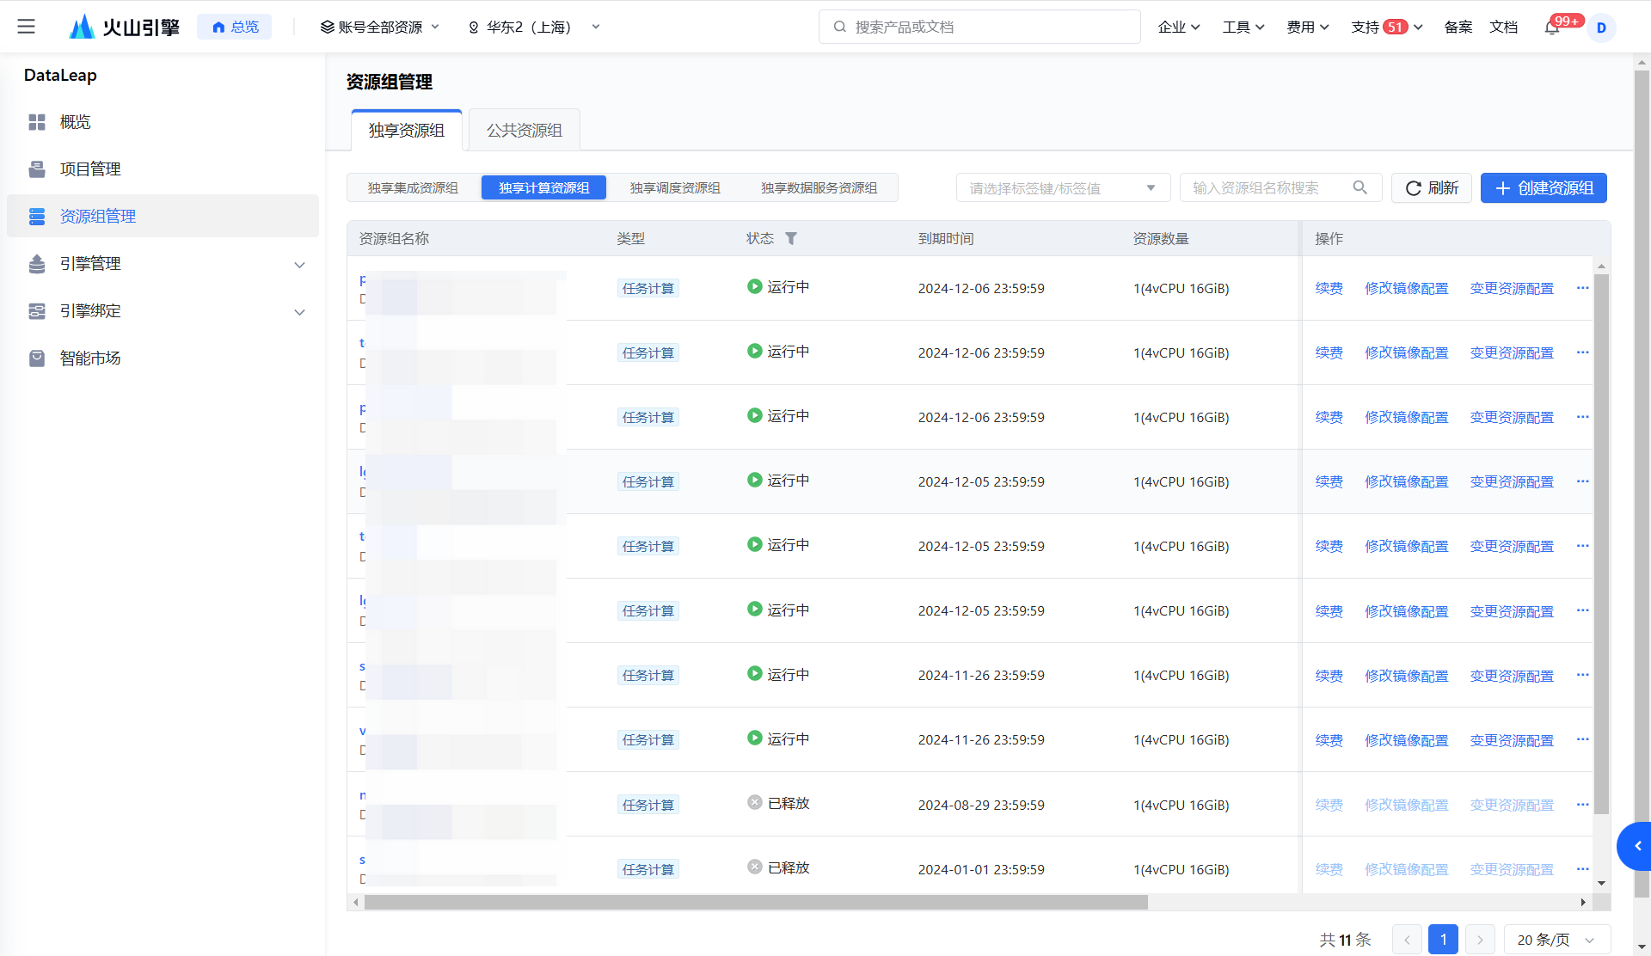Viewport: 1651px width, 956px height.
Task: Select page number 1
Action: coord(1443,940)
